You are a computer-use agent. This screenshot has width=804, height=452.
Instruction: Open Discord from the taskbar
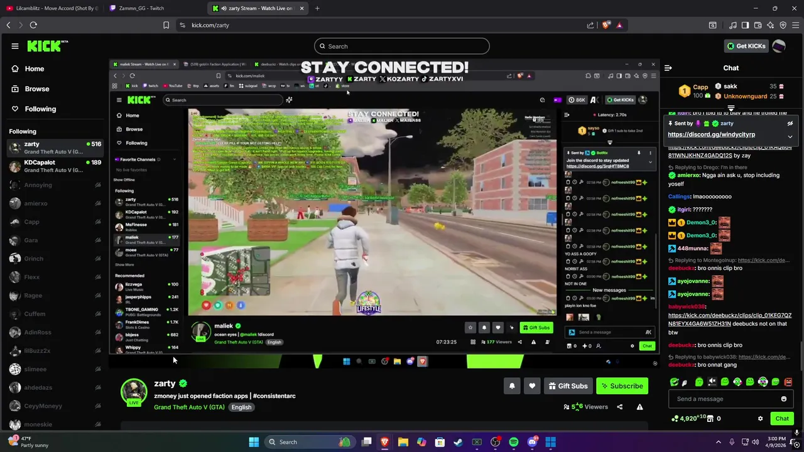tap(533, 442)
